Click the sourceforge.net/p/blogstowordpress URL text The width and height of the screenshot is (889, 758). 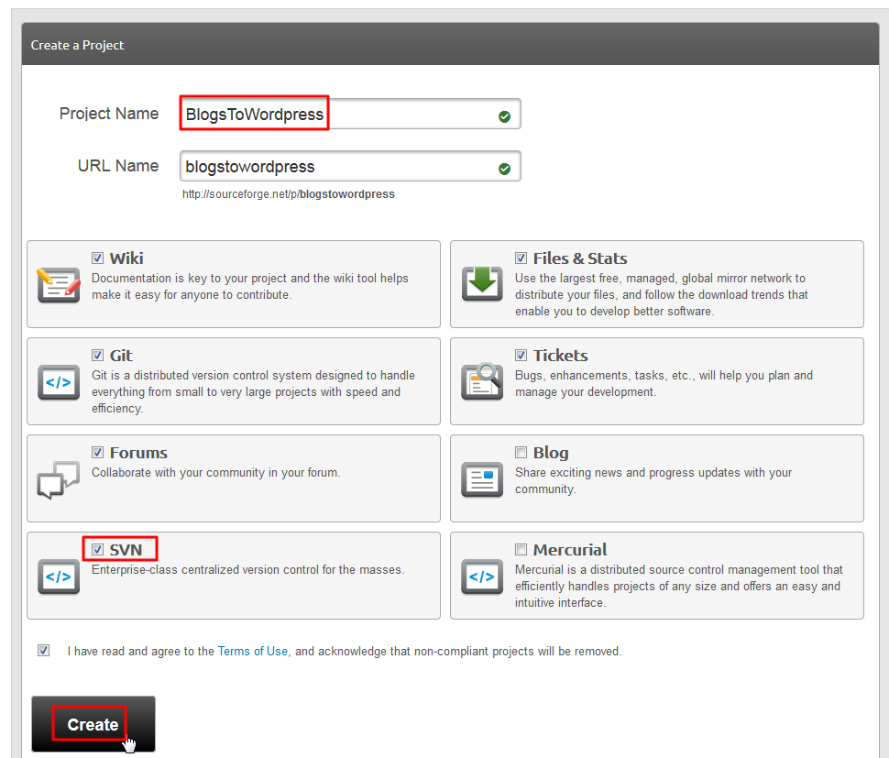coord(288,194)
